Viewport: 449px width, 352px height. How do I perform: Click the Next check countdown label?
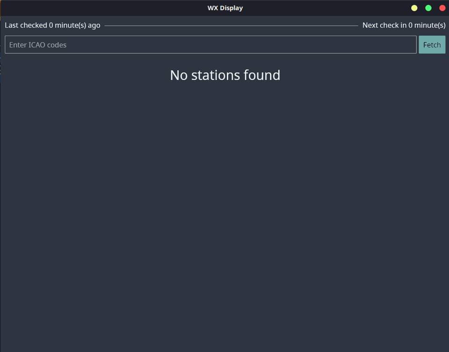tap(404, 25)
